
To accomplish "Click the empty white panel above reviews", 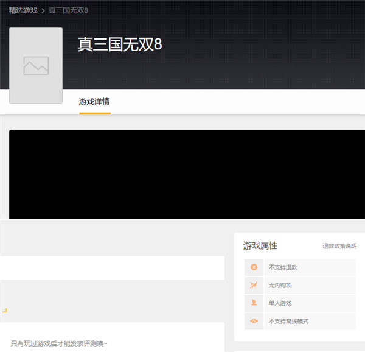I will pyautogui.click(x=112, y=267).
